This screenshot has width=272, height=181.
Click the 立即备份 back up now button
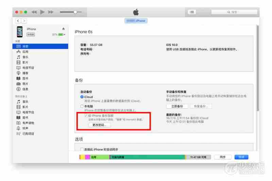[x=177, y=106]
